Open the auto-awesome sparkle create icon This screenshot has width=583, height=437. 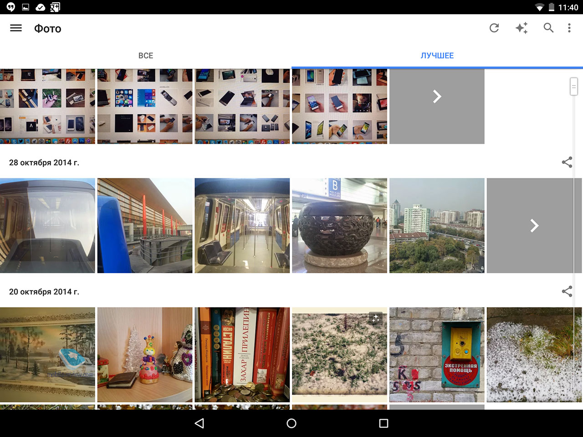[522, 28]
